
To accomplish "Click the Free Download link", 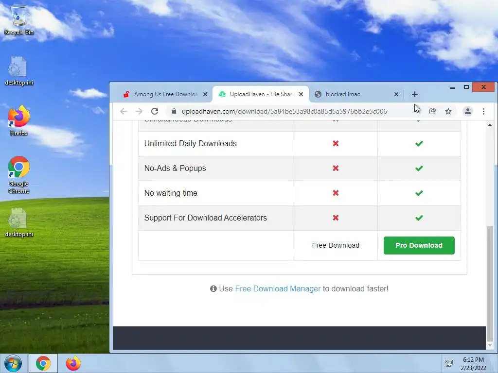I will pos(336,245).
